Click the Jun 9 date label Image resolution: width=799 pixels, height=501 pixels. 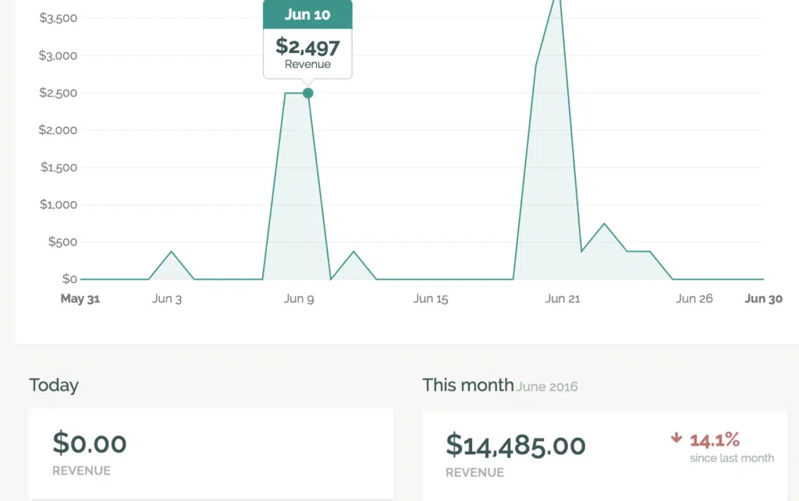tap(299, 298)
